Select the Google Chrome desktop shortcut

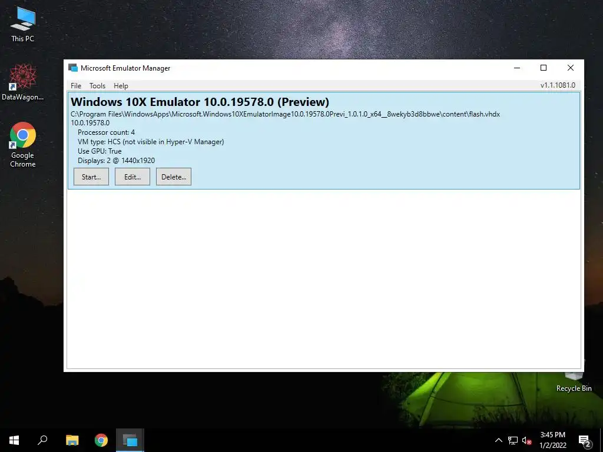(23, 145)
